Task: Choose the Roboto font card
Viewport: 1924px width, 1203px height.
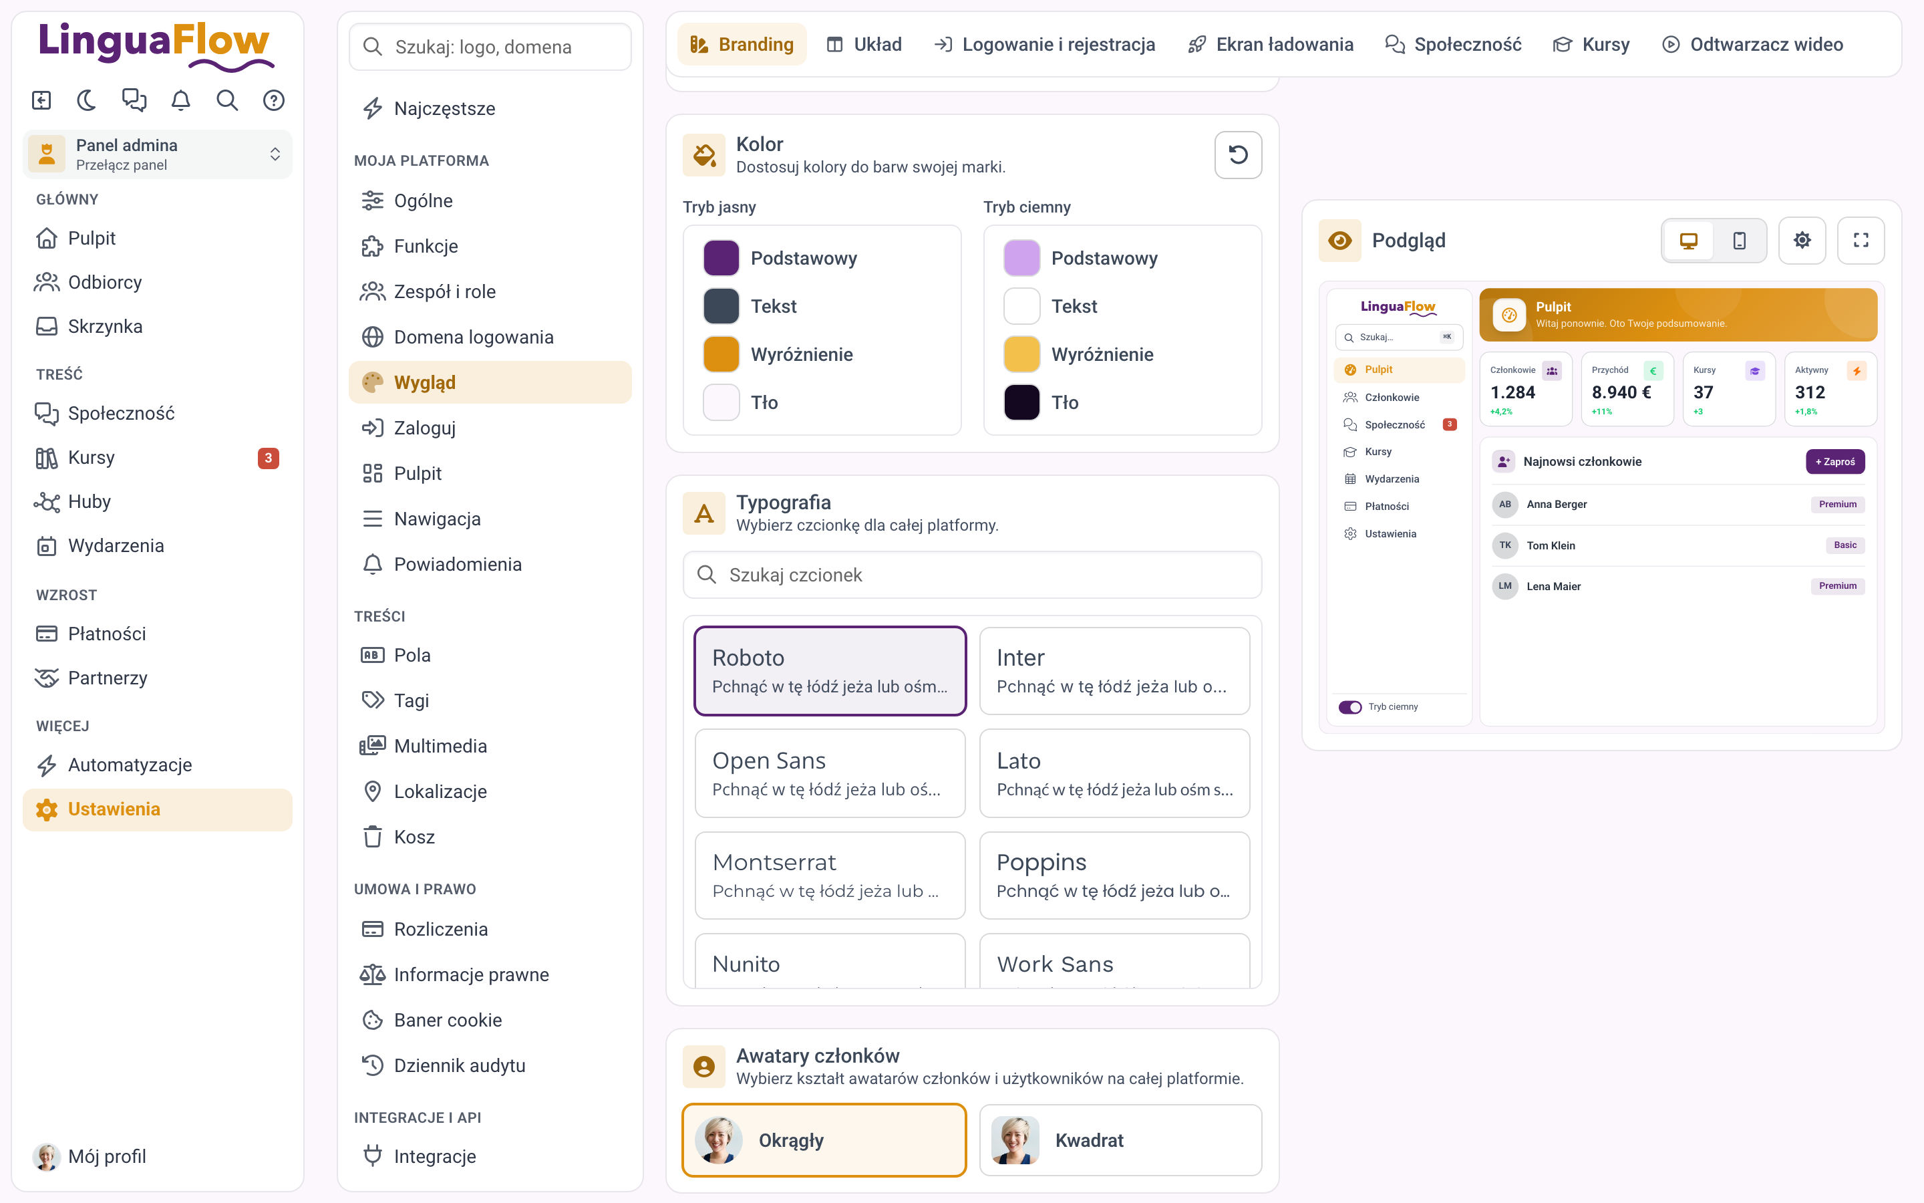Action: tap(830, 671)
